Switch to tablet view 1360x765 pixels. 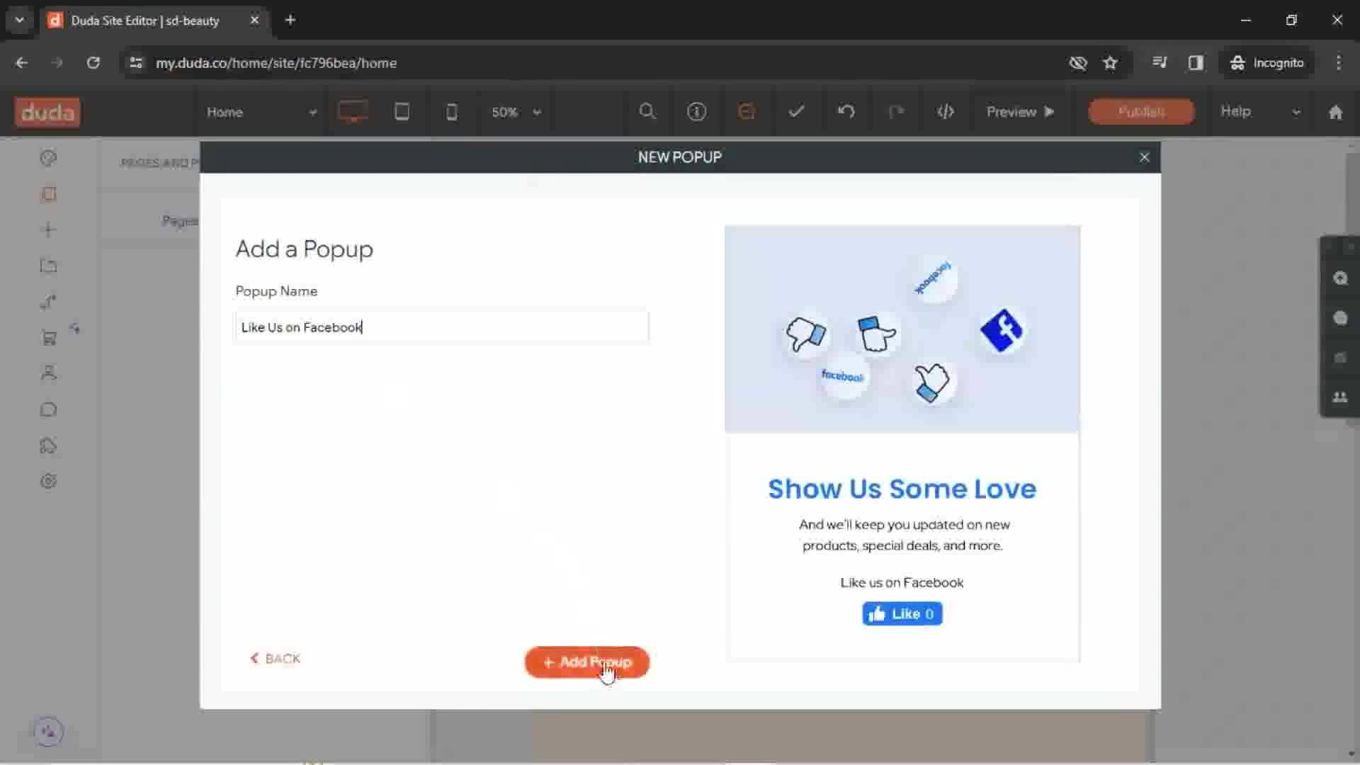pyautogui.click(x=402, y=112)
